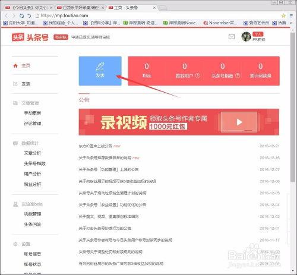Click the undo/restore arrow icon in toolbar
The height and width of the screenshot is (275, 297).
pos(29,15)
